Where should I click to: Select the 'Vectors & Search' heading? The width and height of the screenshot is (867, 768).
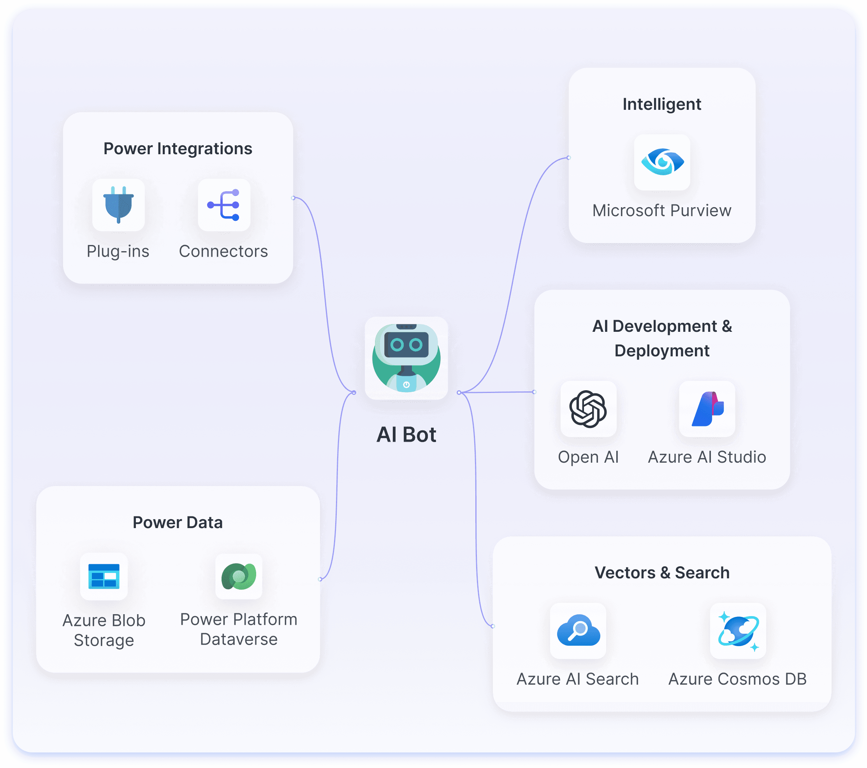(x=662, y=573)
